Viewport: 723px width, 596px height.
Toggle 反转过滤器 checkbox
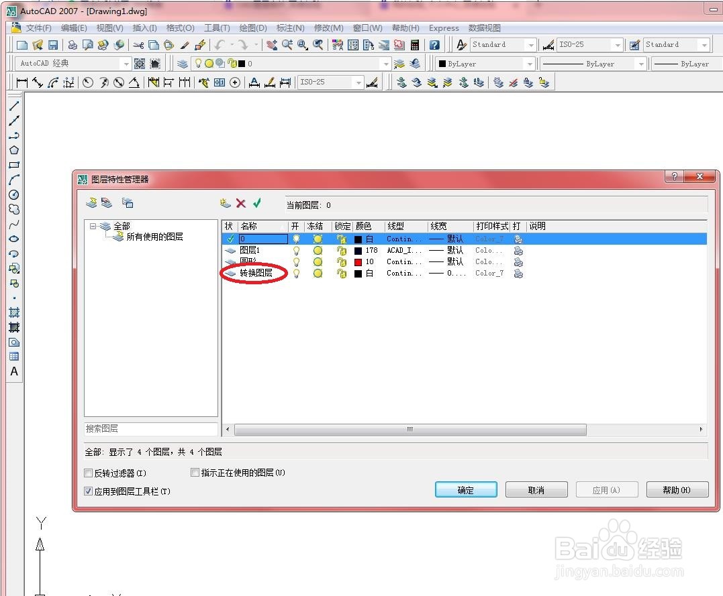pyautogui.click(x=88, y=473)
